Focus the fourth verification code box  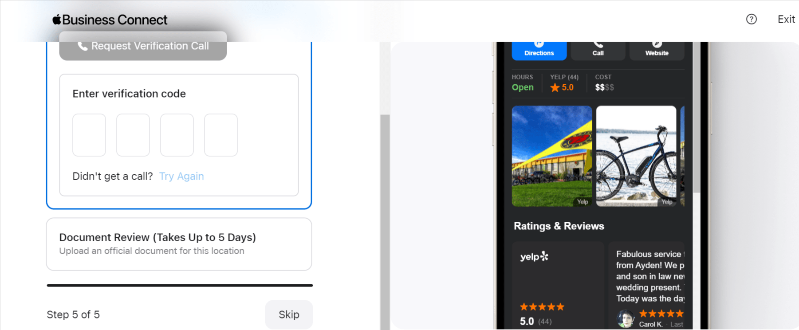click(x=221, y=135)
